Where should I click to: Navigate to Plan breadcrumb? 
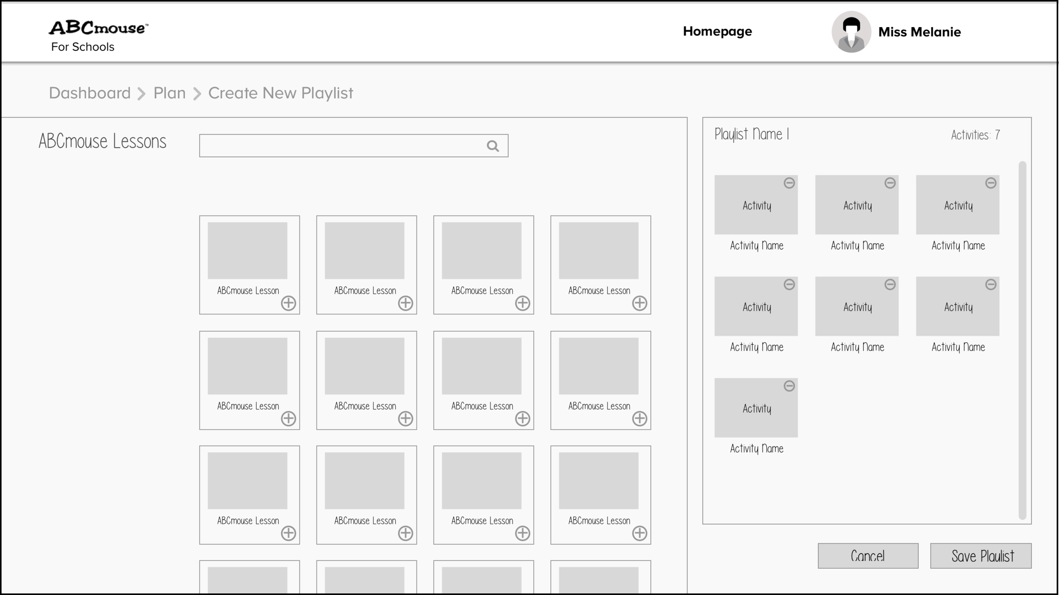169,93
